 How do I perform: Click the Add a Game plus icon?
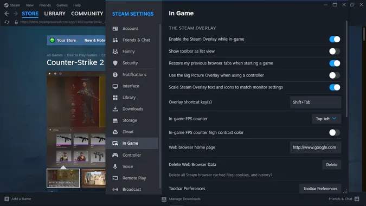[x=7, y=199]
